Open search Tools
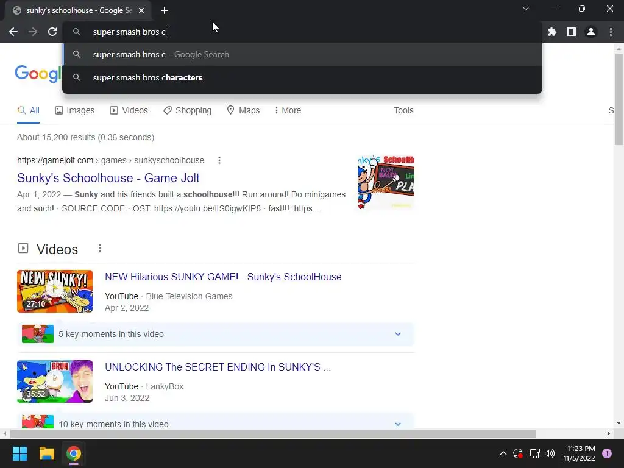 click(x=403, y=110)
